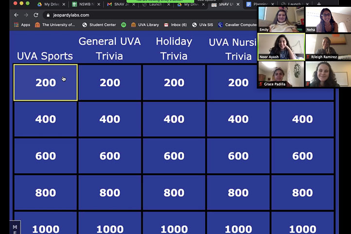The image size is (351, 234).
Task: Pick General UVA Trivia for 600
Action: point(110,156)
